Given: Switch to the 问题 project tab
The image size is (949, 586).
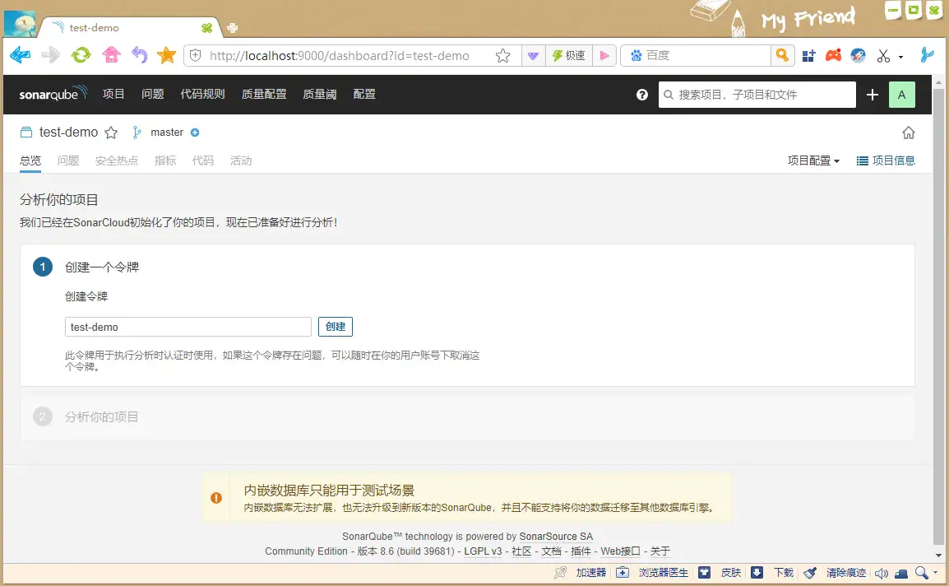Looking at the screenshot, I should [68, 160].
